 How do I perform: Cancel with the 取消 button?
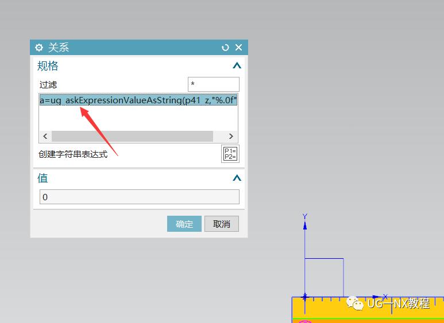[x=222, y=224]
